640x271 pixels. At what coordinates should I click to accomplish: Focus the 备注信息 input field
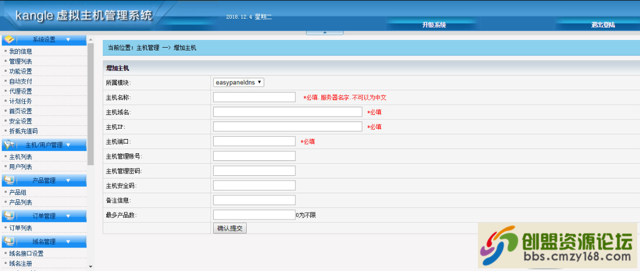254,200
